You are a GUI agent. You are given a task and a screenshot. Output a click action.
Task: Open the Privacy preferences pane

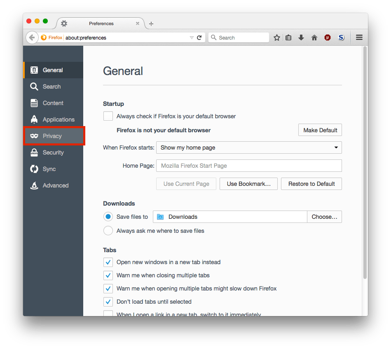tap(54, 136)
